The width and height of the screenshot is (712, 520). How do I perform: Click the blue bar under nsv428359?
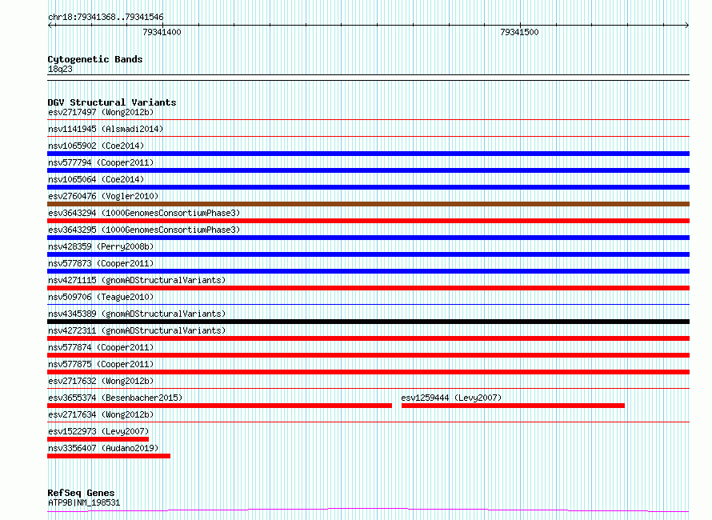[368, 254]
